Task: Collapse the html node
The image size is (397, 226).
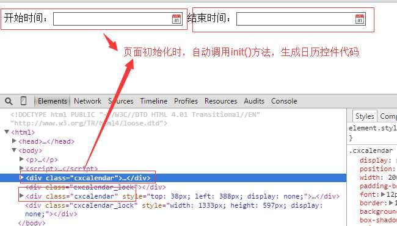Action: pyautogui.click(x=7, y=132)
